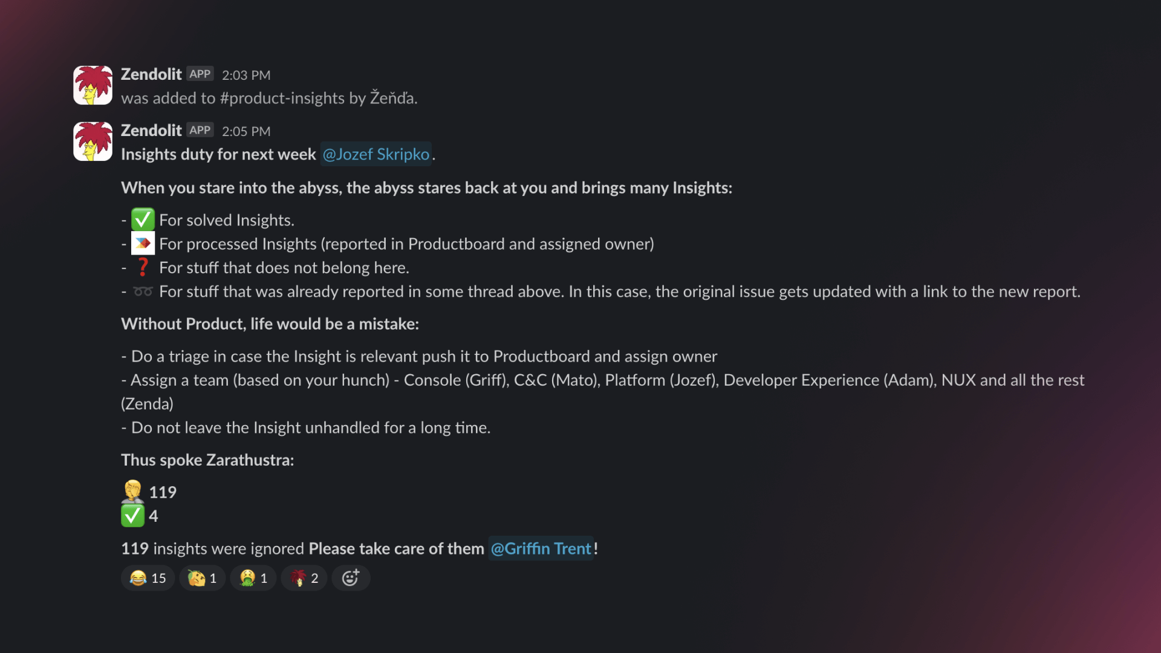Click the green checkmark emoji for solved Insights
Screen dimensions: 1161x653
coord(143,219)
